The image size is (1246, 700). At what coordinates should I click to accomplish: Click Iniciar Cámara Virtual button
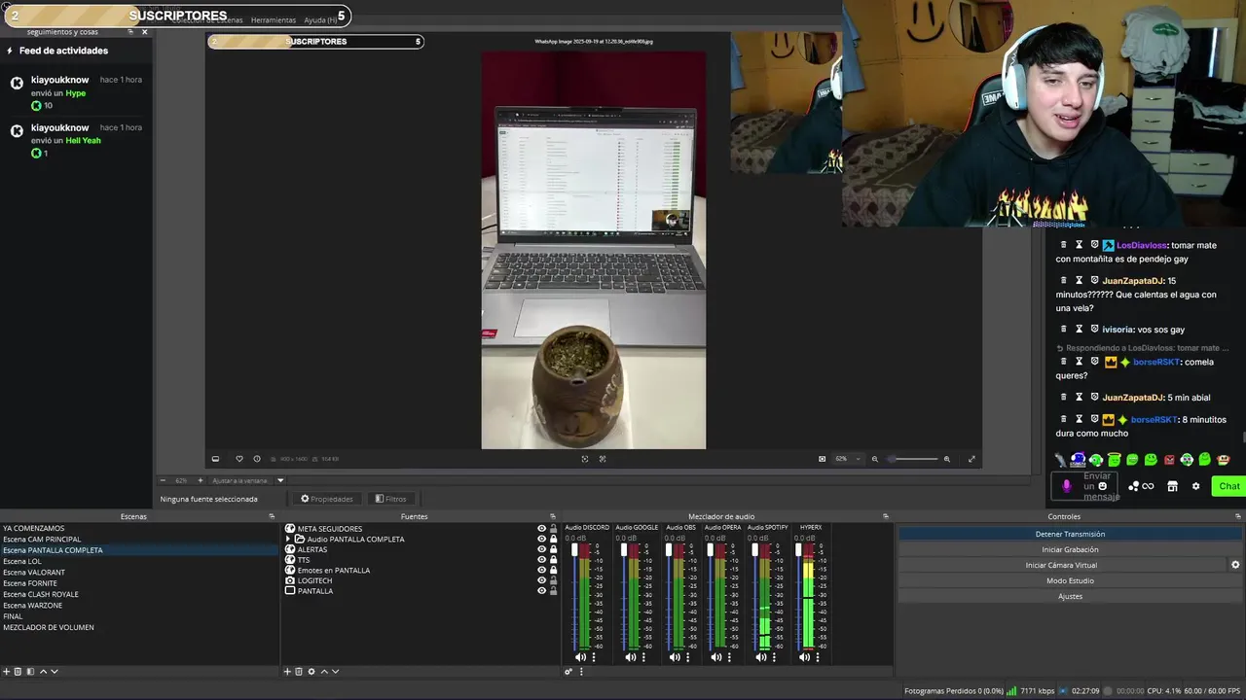pyautogui.click(x=1061, y=565)
